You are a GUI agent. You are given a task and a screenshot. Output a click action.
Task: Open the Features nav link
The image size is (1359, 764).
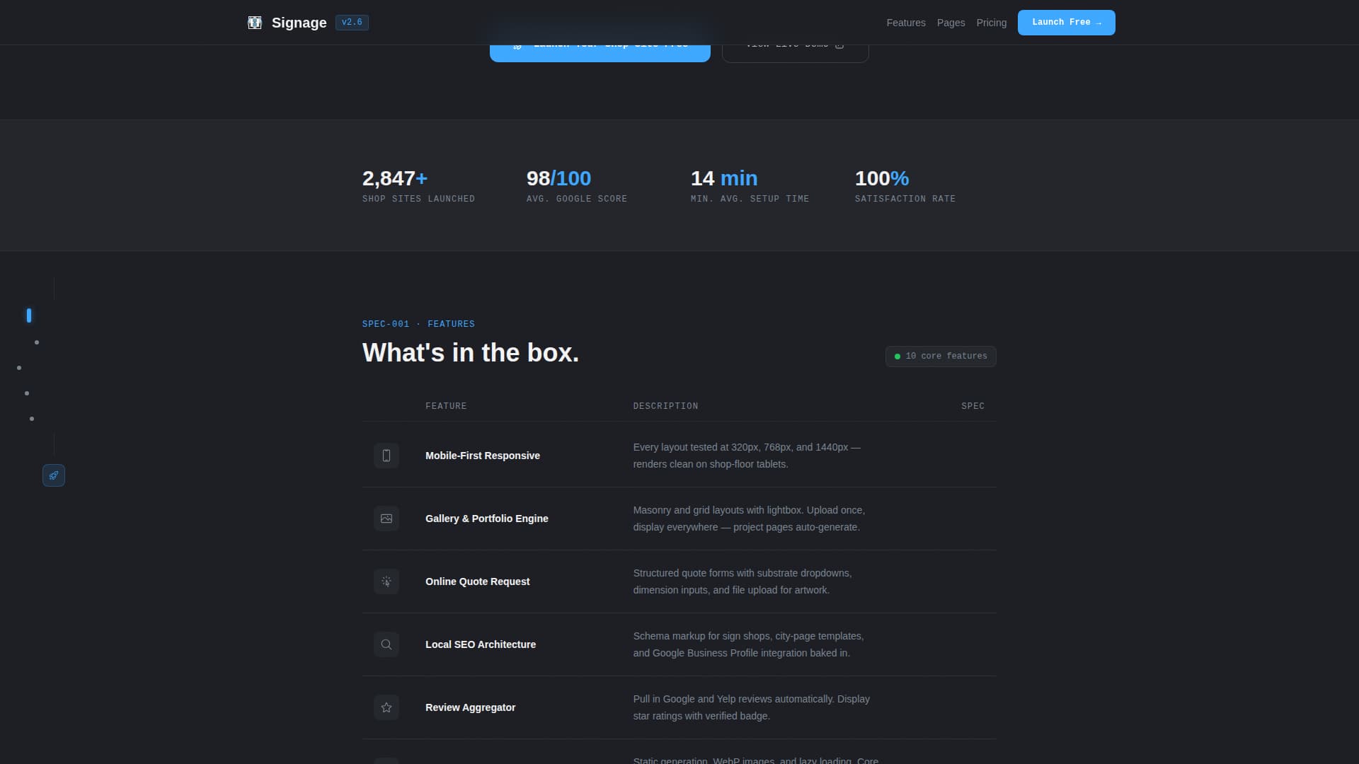906,23
